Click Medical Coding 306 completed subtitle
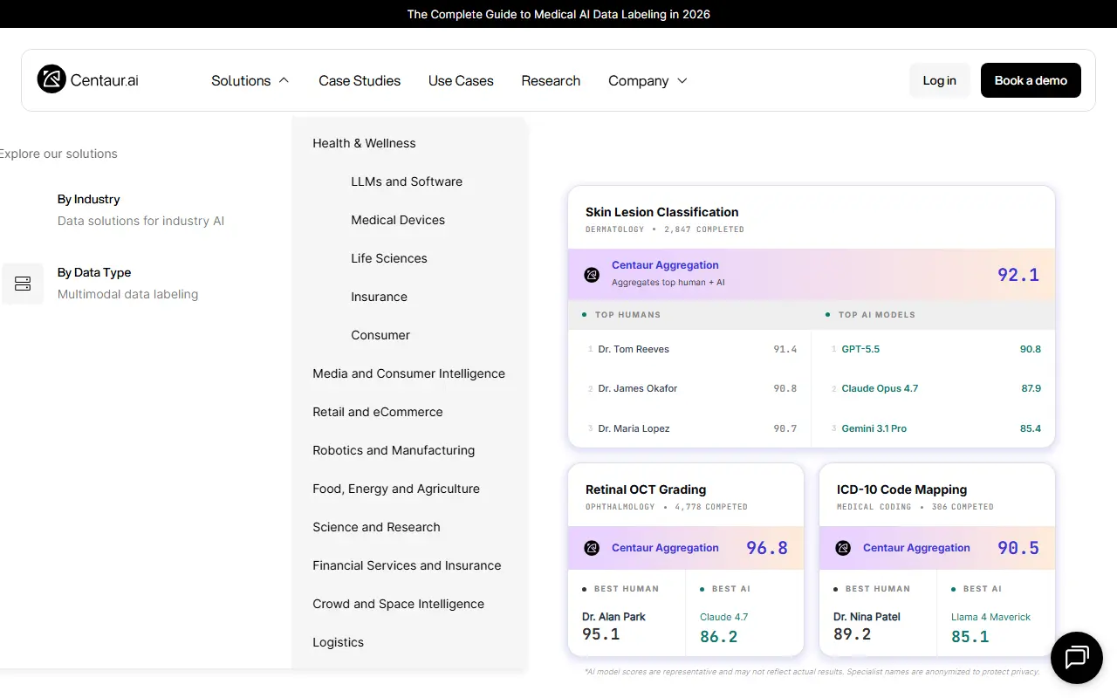 pyautogui.click(x=915, y=507)
